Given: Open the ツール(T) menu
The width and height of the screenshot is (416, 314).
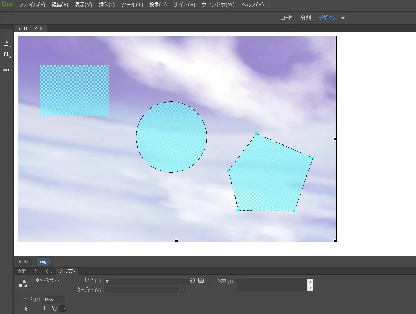Looking at the screenshot, I should pyautogui.click(x=132, y=5).
